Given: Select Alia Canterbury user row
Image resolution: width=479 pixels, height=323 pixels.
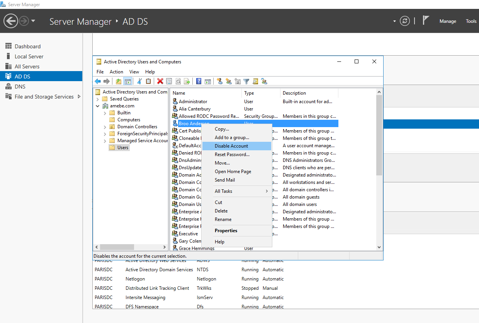Looking at the screenshot, I should coord(254,109).
